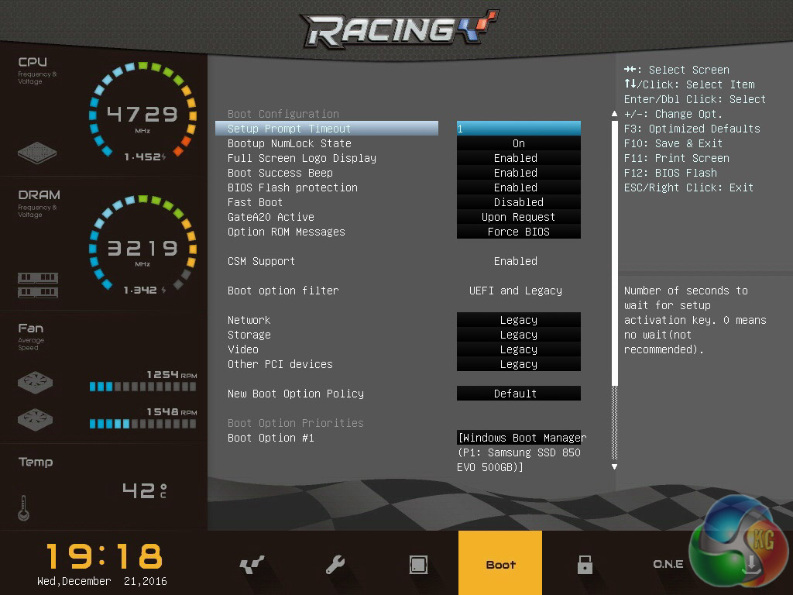The width and height of the screenshot is (793, 595).
Task: Change Full Screen Logo Display Enabled option
Action: [x=518, y=158]
